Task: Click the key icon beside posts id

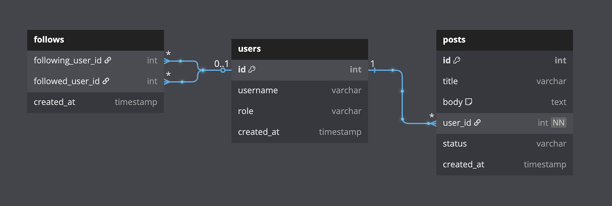Action: click(x=457, y=61)
